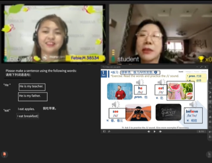
Task: Select the quoted "He" prompt label
Action: coord(7,85)
